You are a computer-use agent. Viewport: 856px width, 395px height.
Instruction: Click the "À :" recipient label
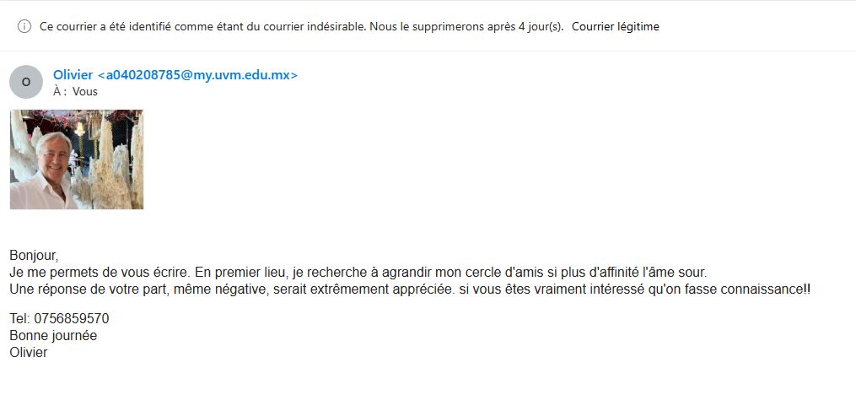click(x=59, y=91)
